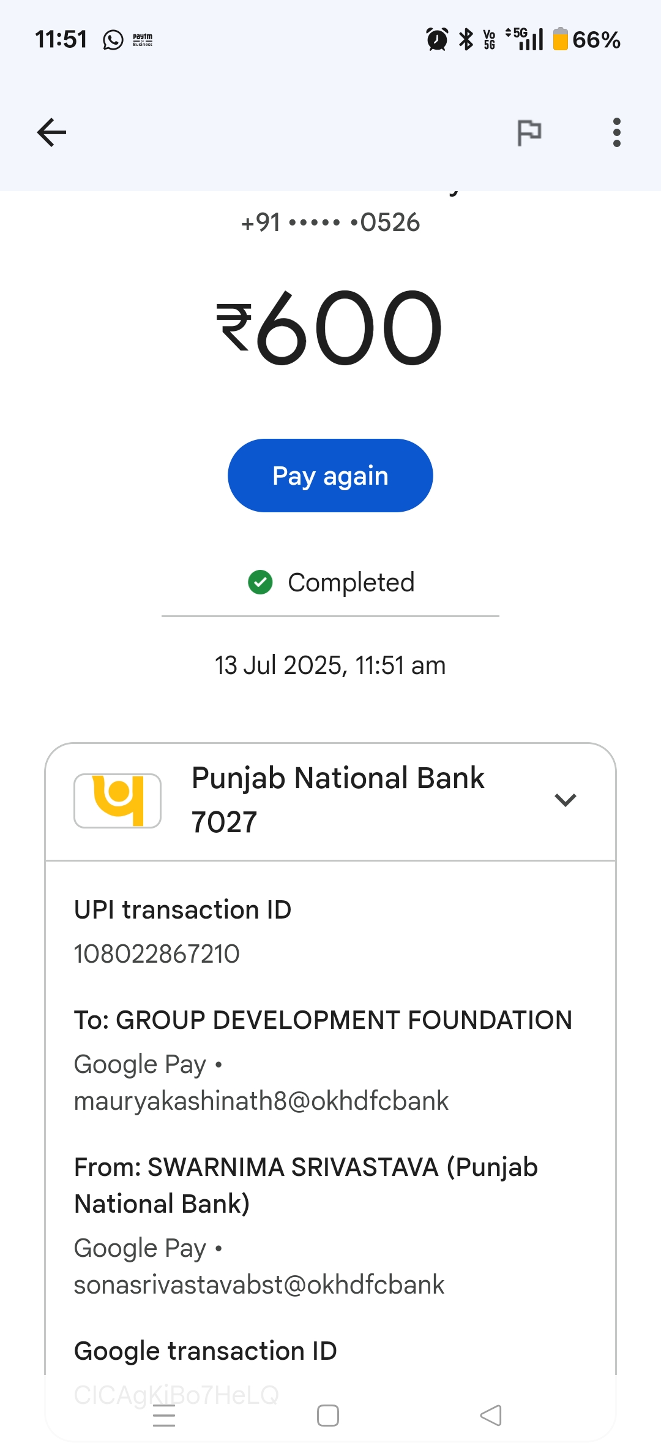Screen dimensions: 661x1456
Task: Tap the Punjab National Bank logo
Action: [118, 800]
